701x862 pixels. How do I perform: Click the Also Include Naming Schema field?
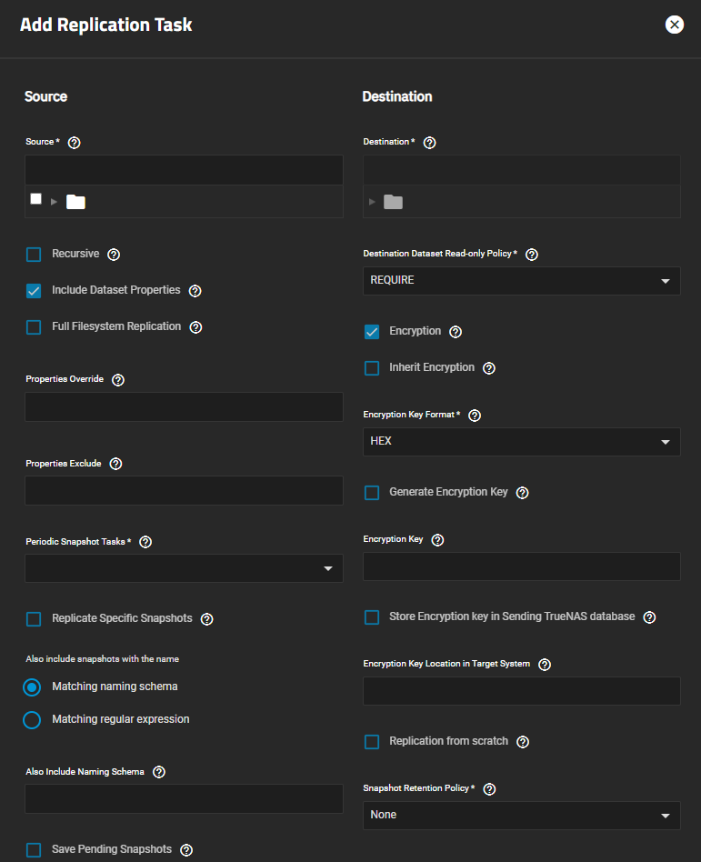pos(184,798)
